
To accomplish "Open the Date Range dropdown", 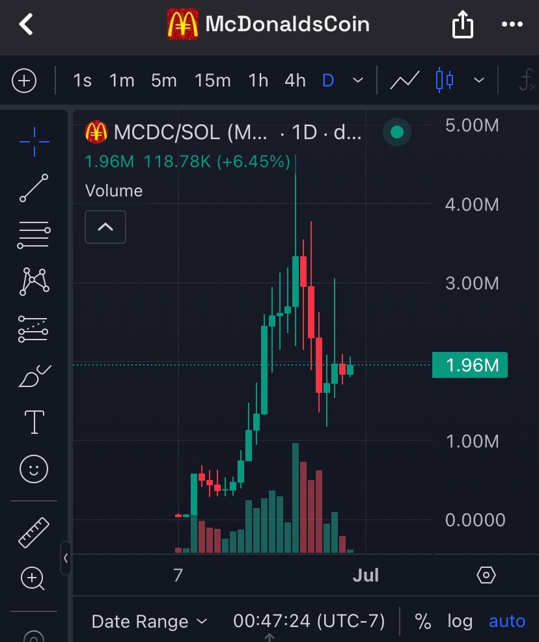I will pos(149,622).
